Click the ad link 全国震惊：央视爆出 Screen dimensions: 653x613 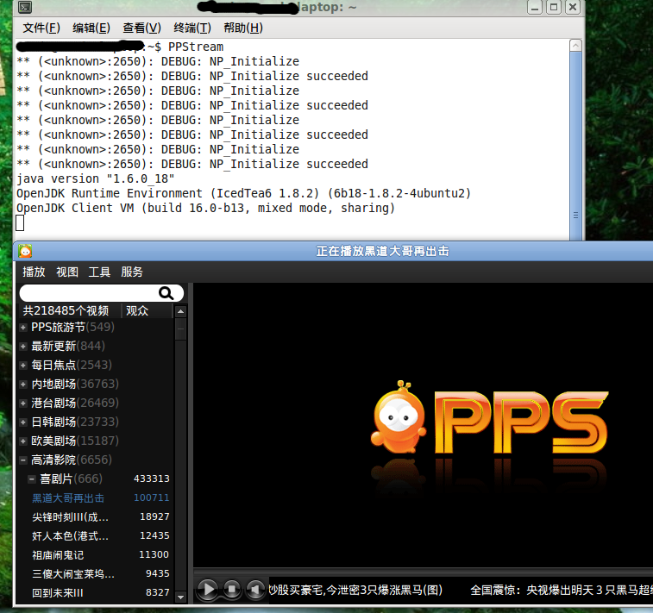click(562, 590)
